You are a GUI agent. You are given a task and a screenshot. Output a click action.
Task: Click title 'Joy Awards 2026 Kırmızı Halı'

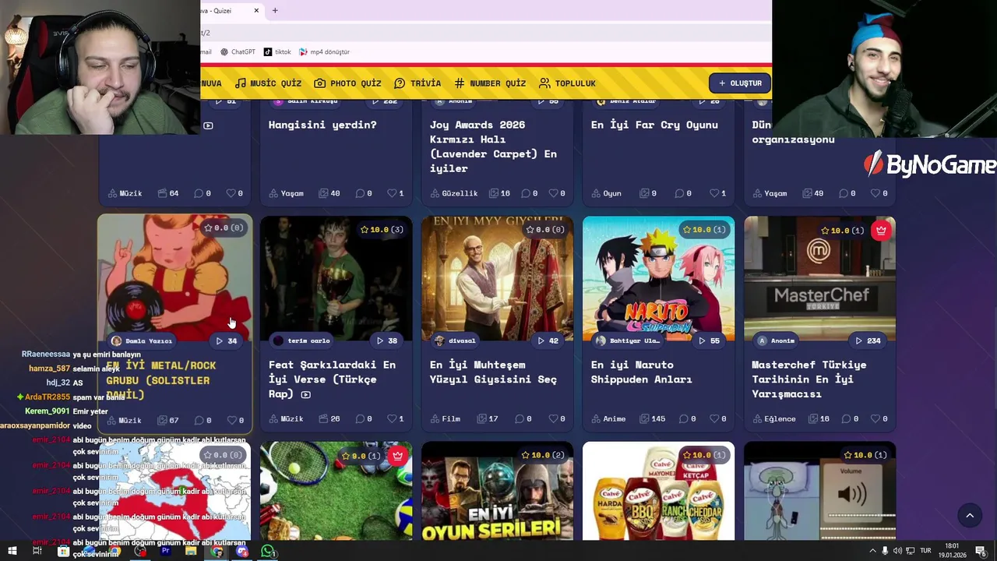coord(493,146)
